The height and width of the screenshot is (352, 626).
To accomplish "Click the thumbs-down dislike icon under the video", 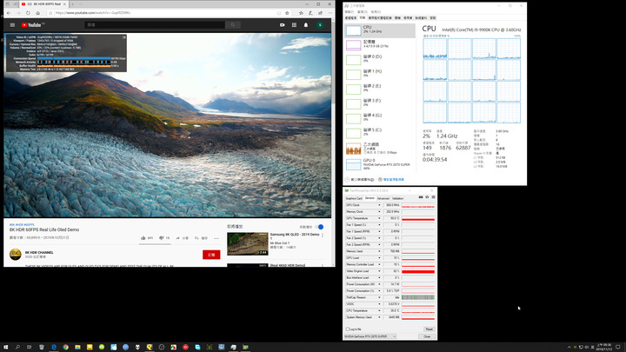I will pos(162,238).
